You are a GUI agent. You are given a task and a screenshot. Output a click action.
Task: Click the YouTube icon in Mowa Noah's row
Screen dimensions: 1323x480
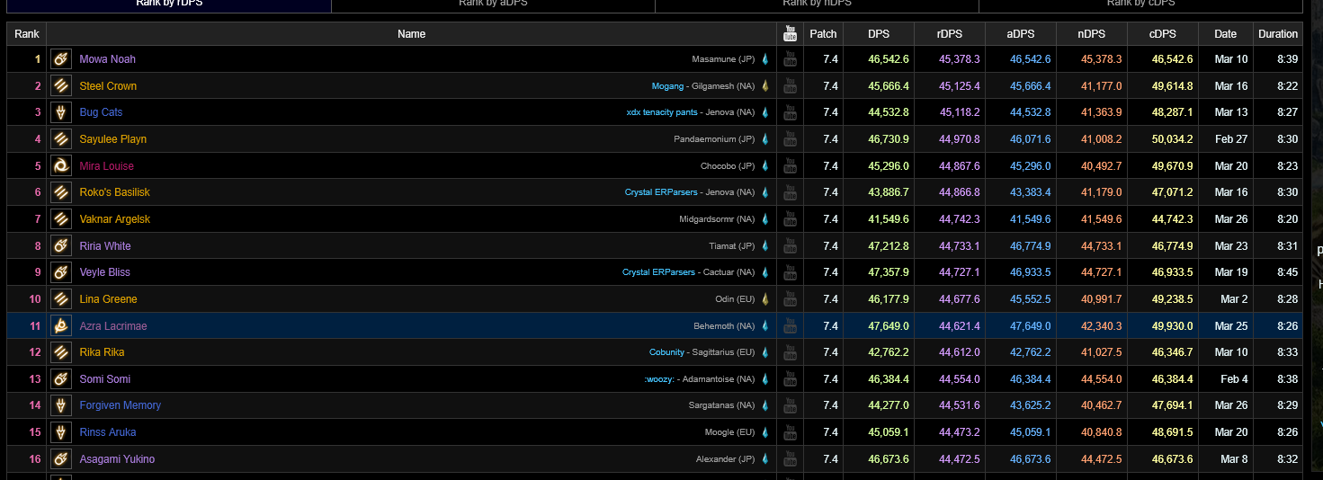point(791,59)
